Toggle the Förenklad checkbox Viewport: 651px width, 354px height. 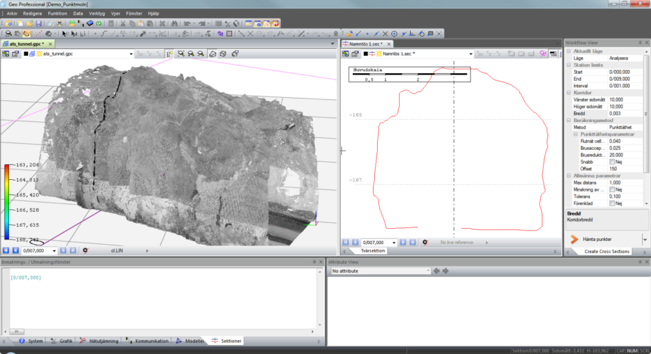click(x=612, y=203)
